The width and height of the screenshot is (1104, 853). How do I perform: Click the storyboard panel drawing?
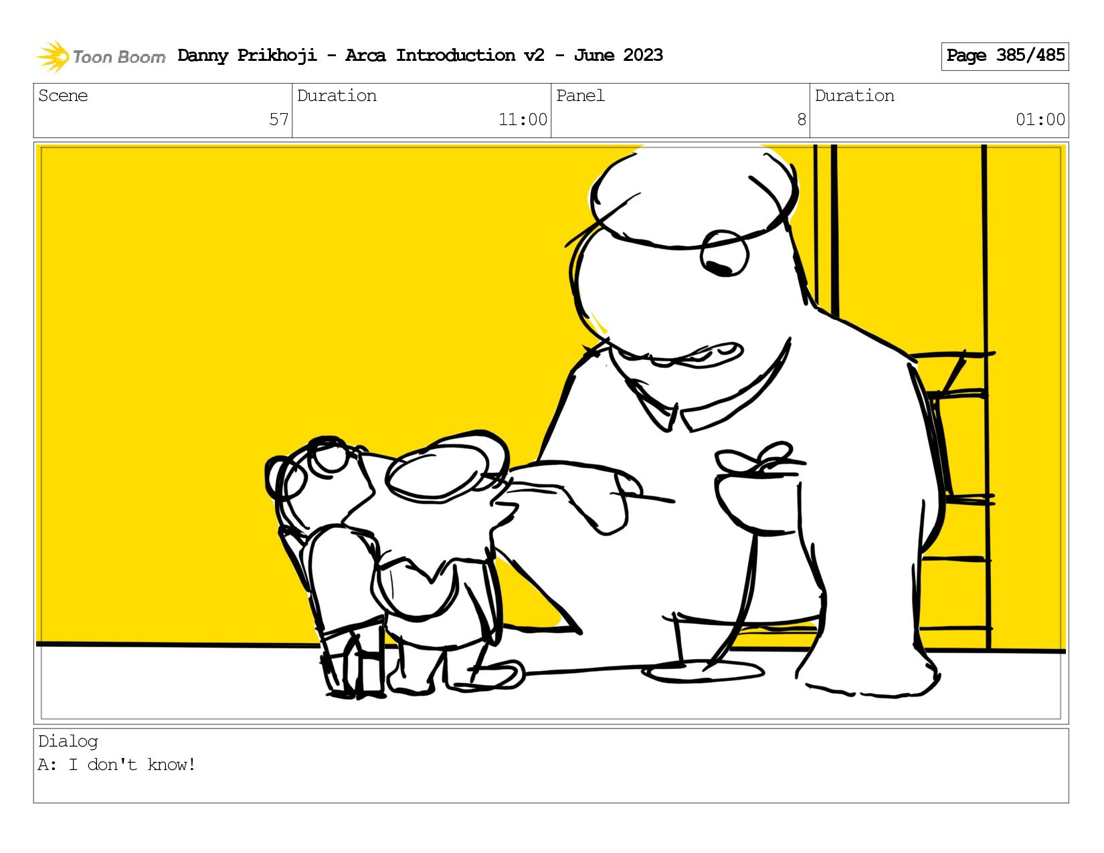point(551,433)
